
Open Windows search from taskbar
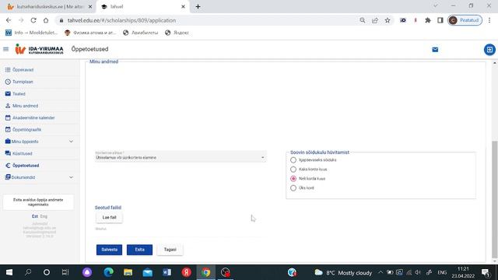pos(28,272)
